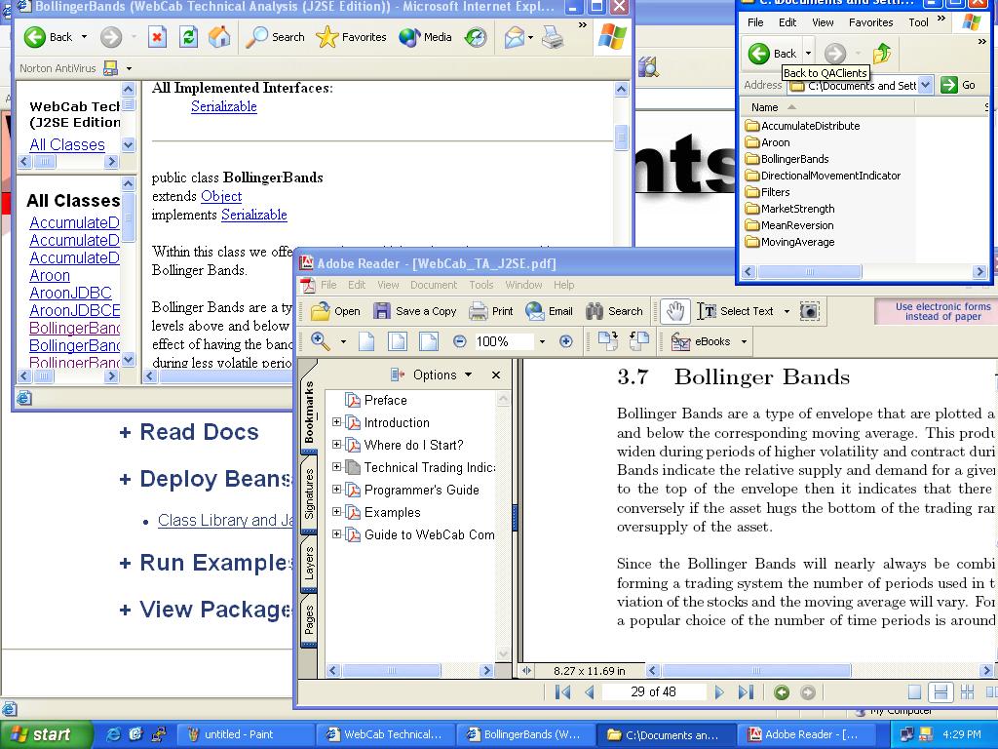This screenshot has height=749, width=998.
Task: Click the Refresh icon in Internet Explorer toolbar
Action: click(188, 37)
